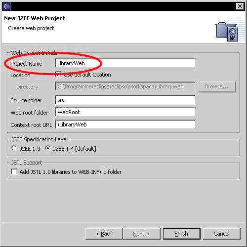247x247 pixels.
Task: Edit the Context root URL field
Action: coord(125,124)
